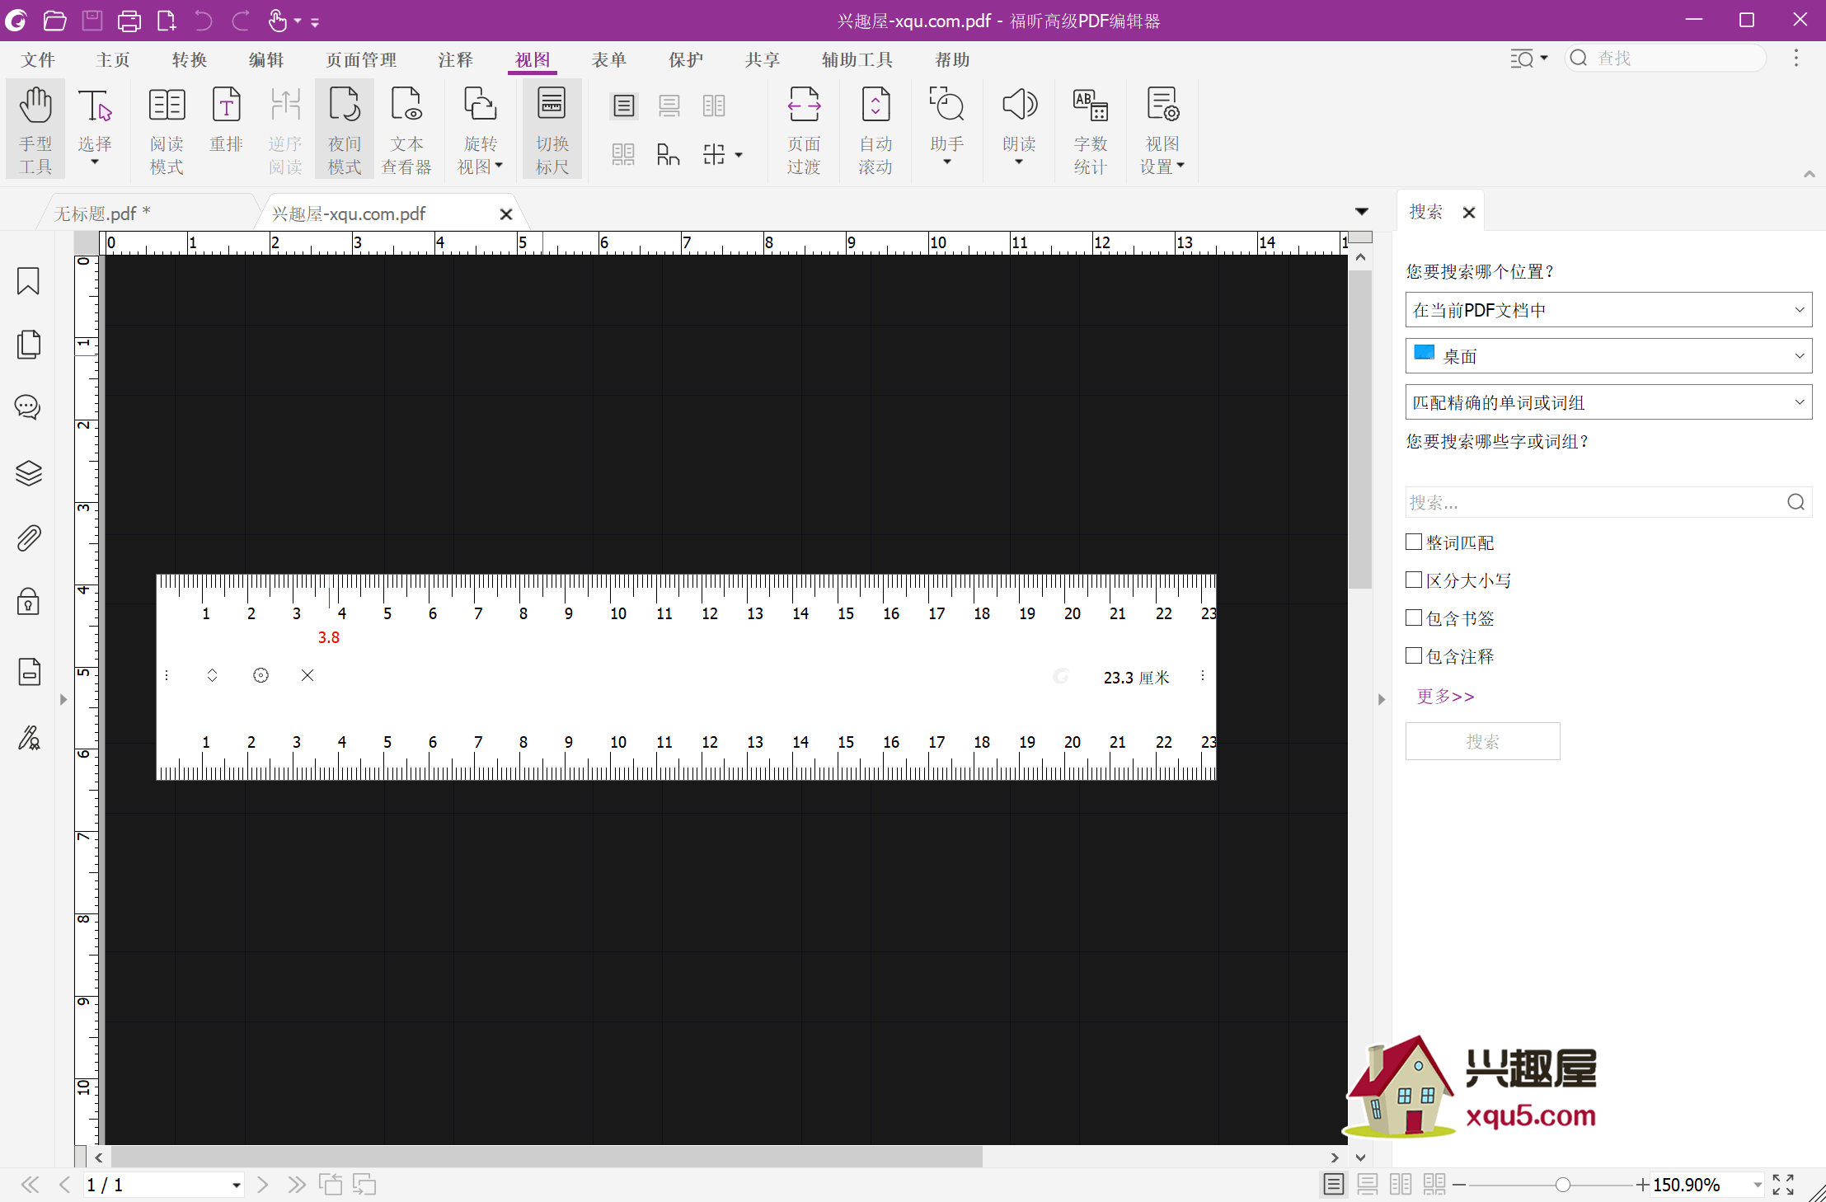This screenshot has height=1202, width=1826.
Task: Open the Comments panel in sidebar
Action: pyautogui.click(x=28, y=406)
